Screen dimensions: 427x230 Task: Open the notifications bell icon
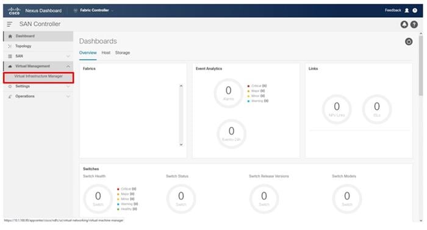(x=404, y=24)
